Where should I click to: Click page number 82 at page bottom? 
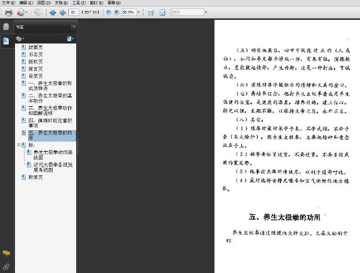(x=229, y=241)
